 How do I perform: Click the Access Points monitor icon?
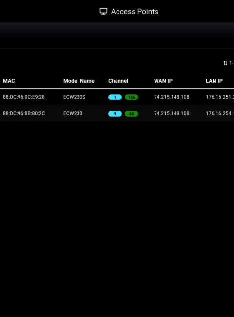pos(103,12)
